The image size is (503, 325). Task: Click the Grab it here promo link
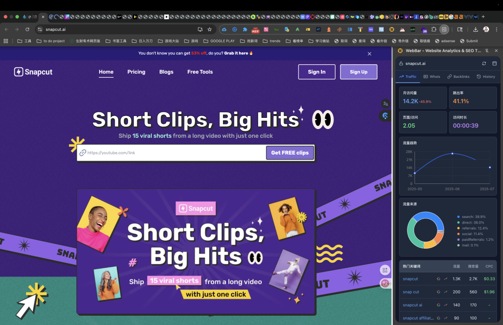pos(236,53)
